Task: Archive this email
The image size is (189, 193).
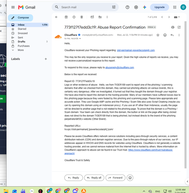Action: click(x=66, y=17)
